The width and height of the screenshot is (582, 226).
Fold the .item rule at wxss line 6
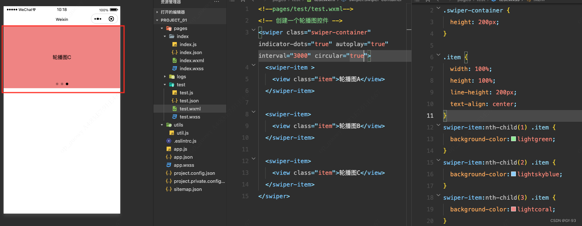point(438,55)
